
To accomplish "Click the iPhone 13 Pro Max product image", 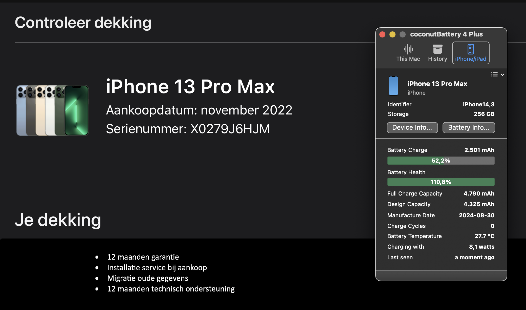I will 53,110.
